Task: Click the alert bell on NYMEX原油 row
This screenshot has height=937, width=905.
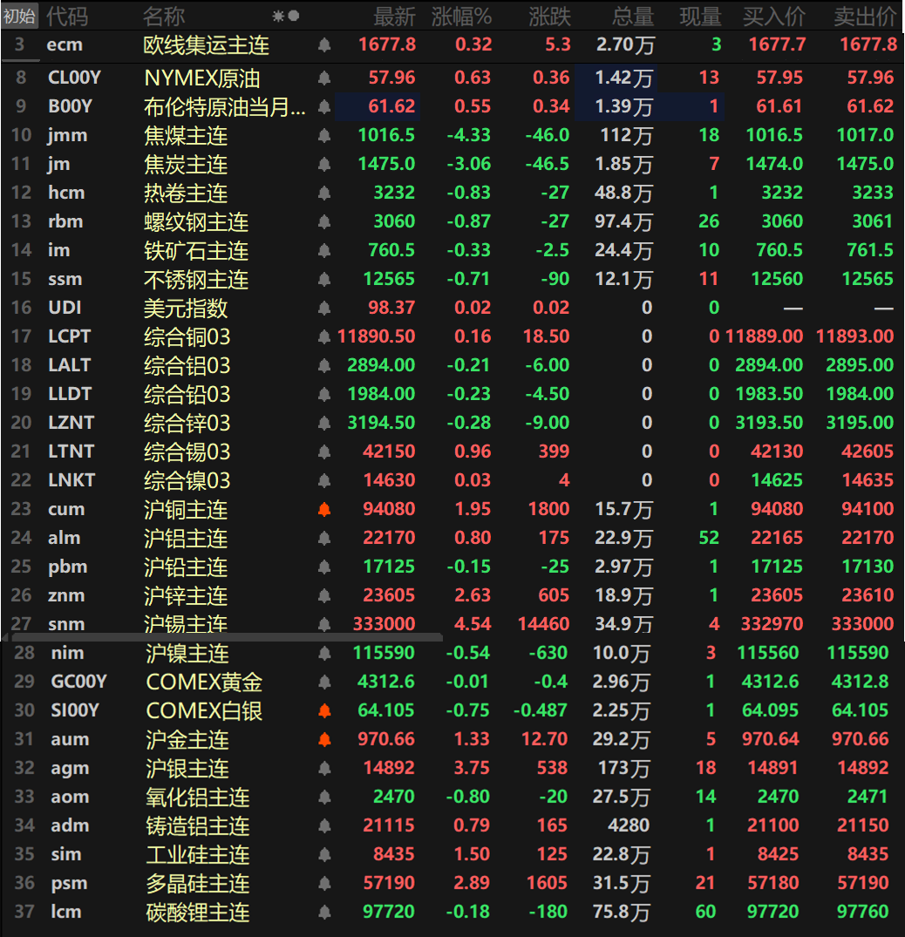Action: point(323,77)
